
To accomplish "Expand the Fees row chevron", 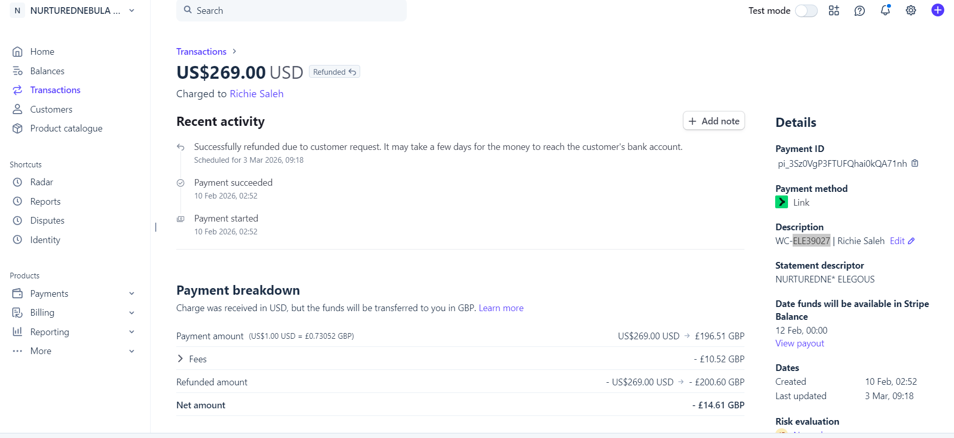I will tap(180, 359).
